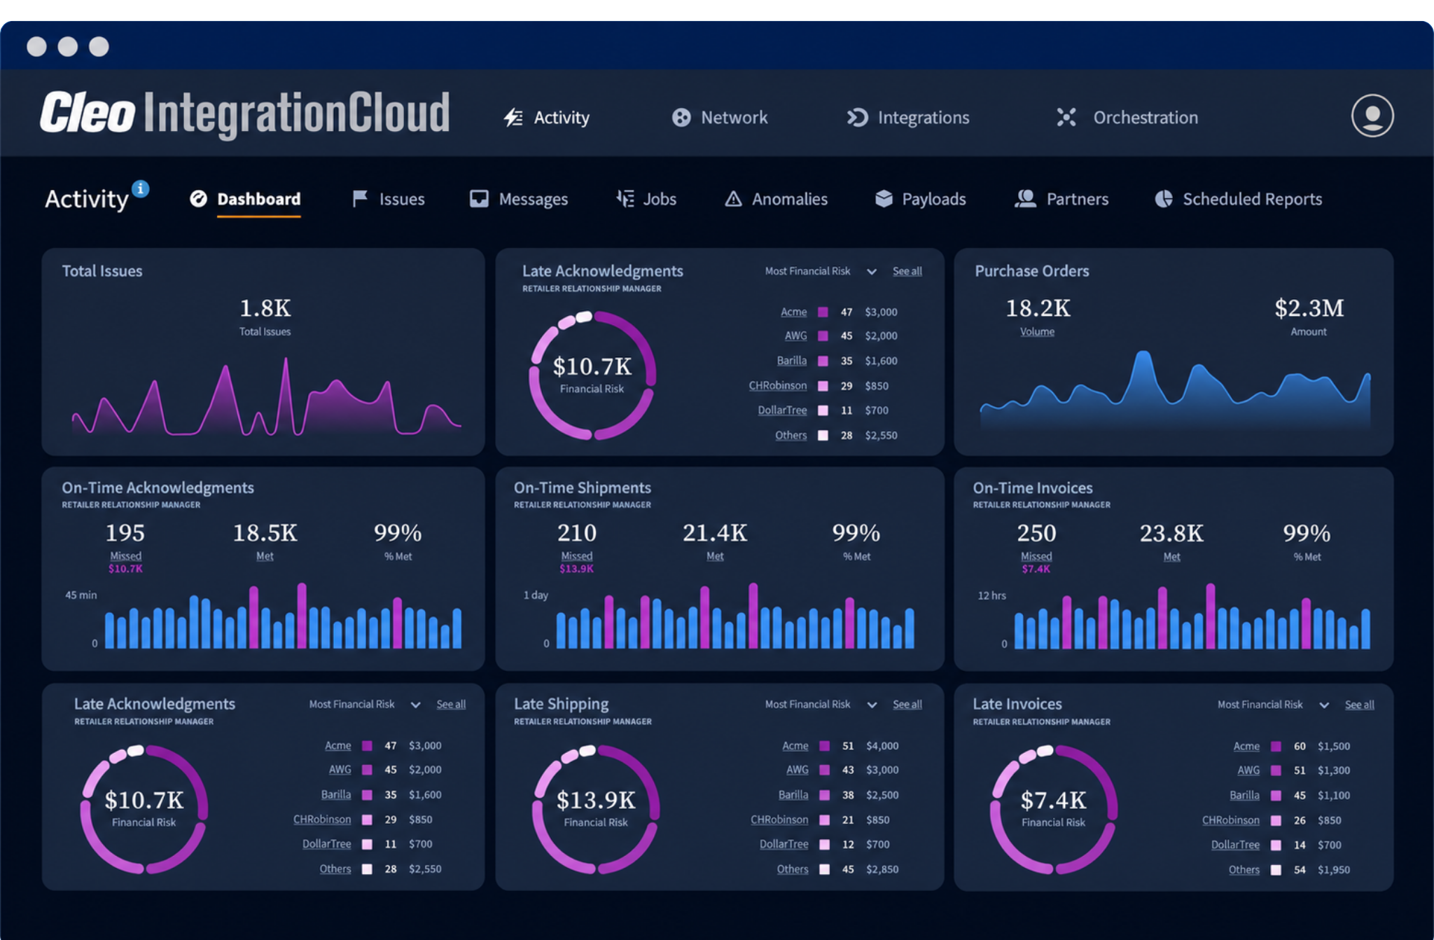Click the Jobs list icon
Screen dimensions: 1434x940
click(625, 199)
